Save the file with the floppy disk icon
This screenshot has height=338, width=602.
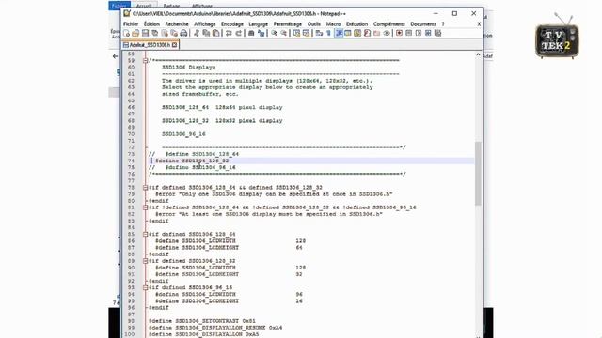click(x=145, y=34)
